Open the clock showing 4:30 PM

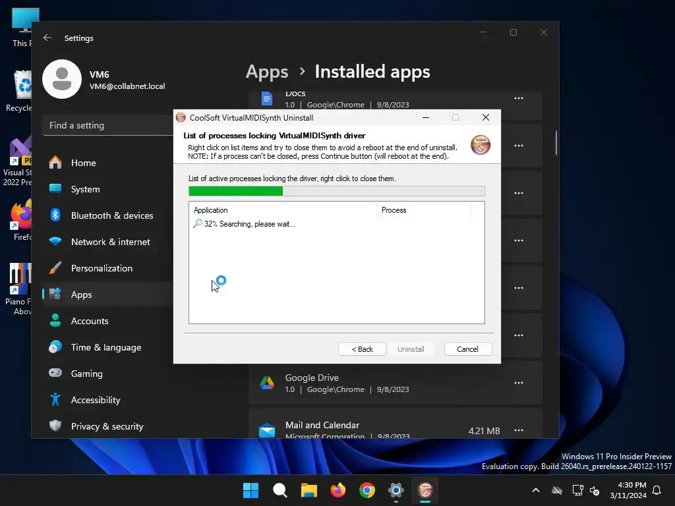coord(628,490)
